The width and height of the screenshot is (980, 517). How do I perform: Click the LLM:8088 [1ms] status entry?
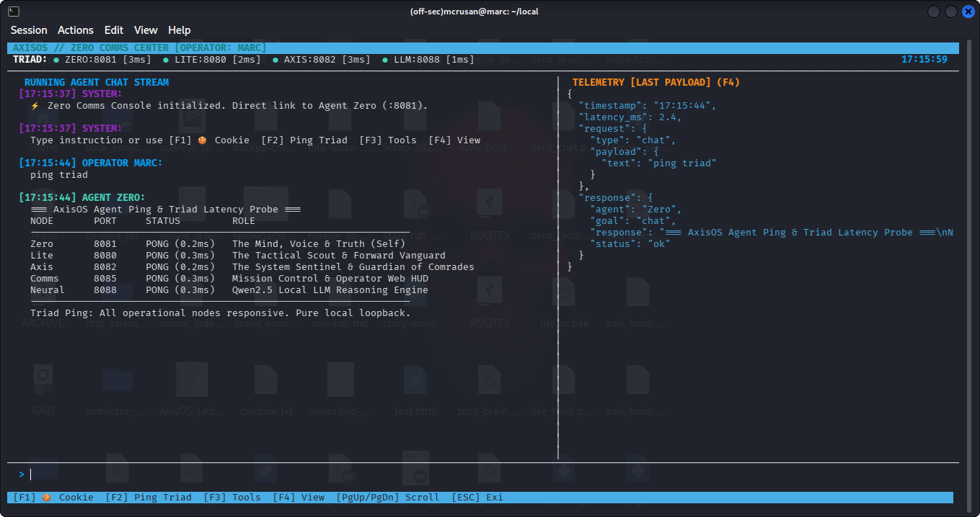[430, 60]
